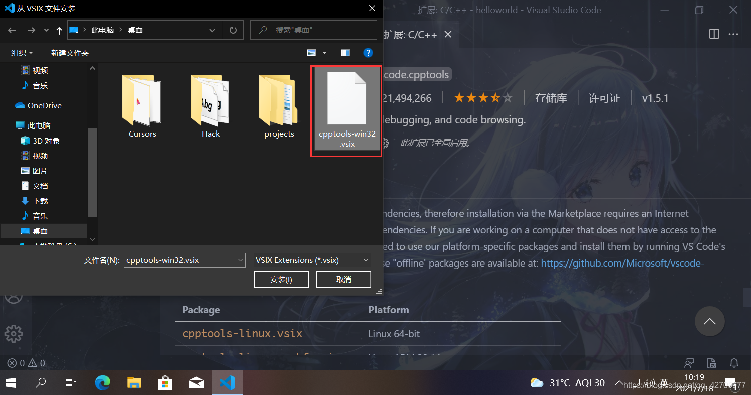The width and height of the screenshot is (751, 395).
Task: Open Microsoft Store from the taskbar
Action: point(165,383)
